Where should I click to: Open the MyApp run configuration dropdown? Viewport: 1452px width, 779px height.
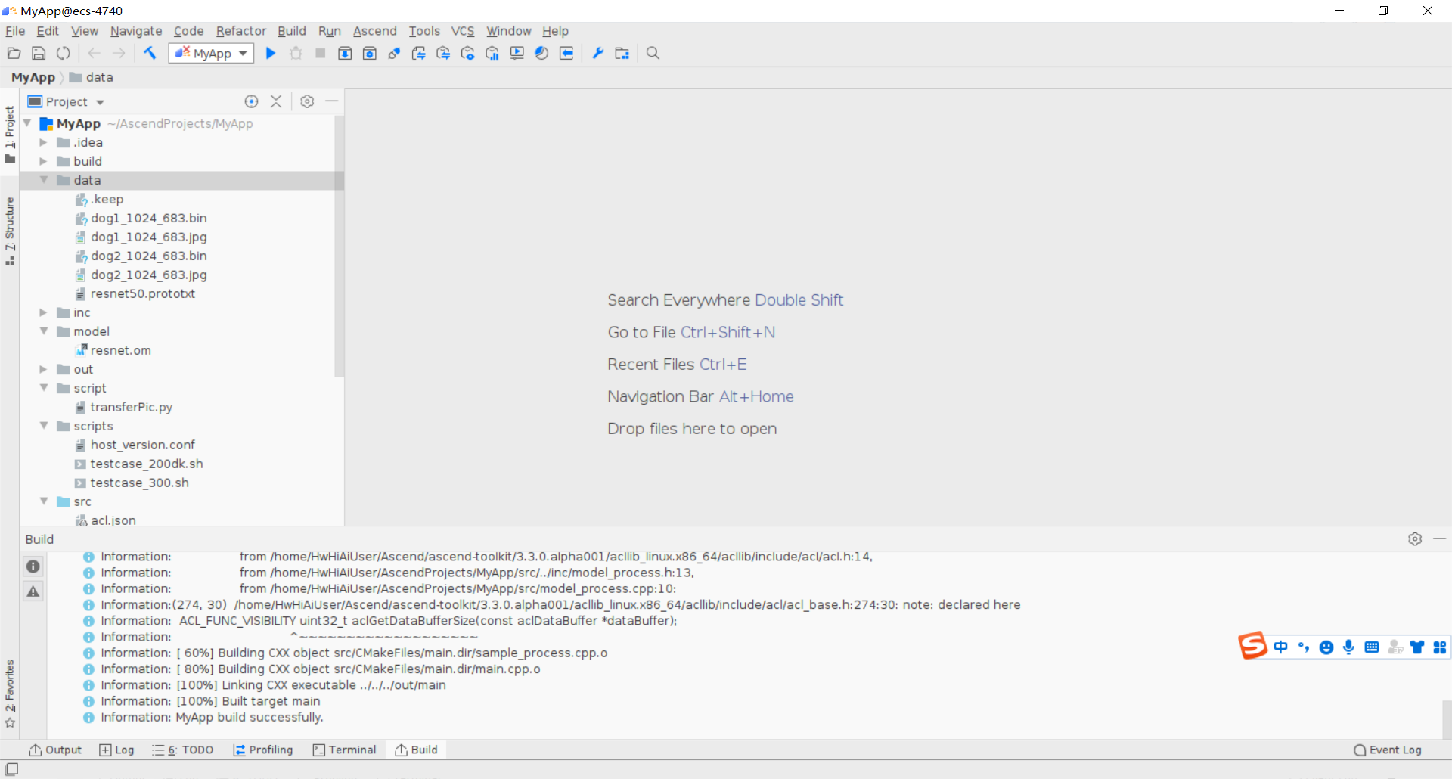[x=211, y=53]
